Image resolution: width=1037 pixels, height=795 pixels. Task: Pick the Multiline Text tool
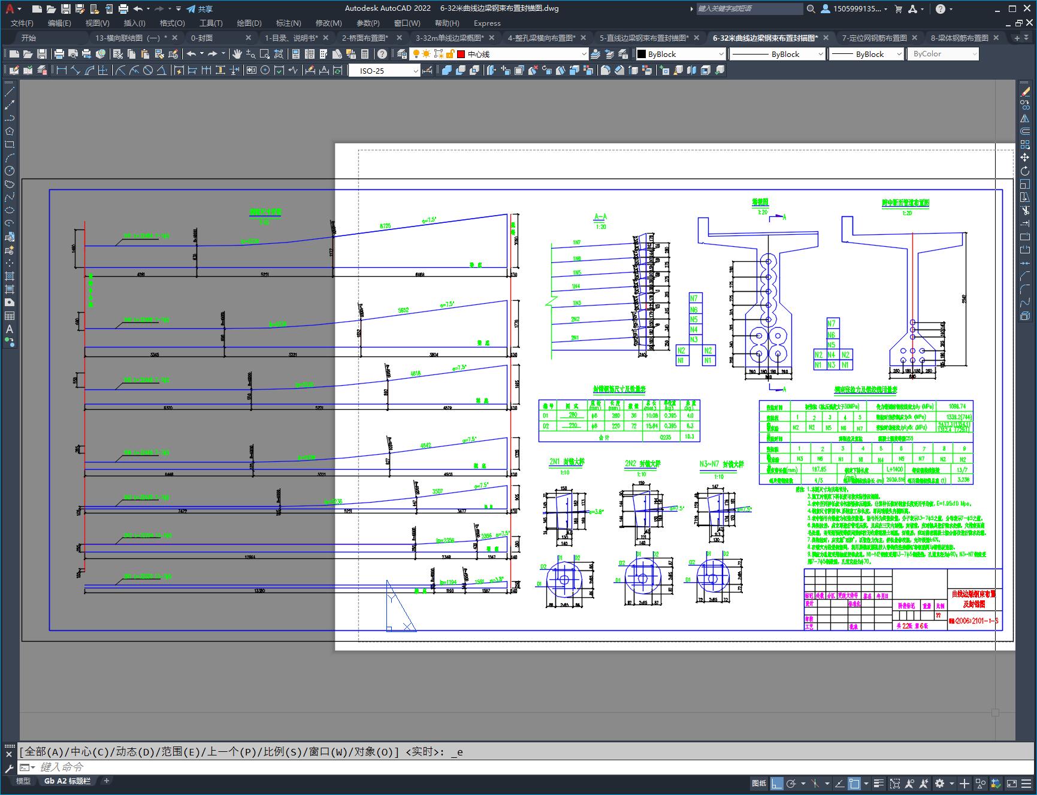[10, 329]
